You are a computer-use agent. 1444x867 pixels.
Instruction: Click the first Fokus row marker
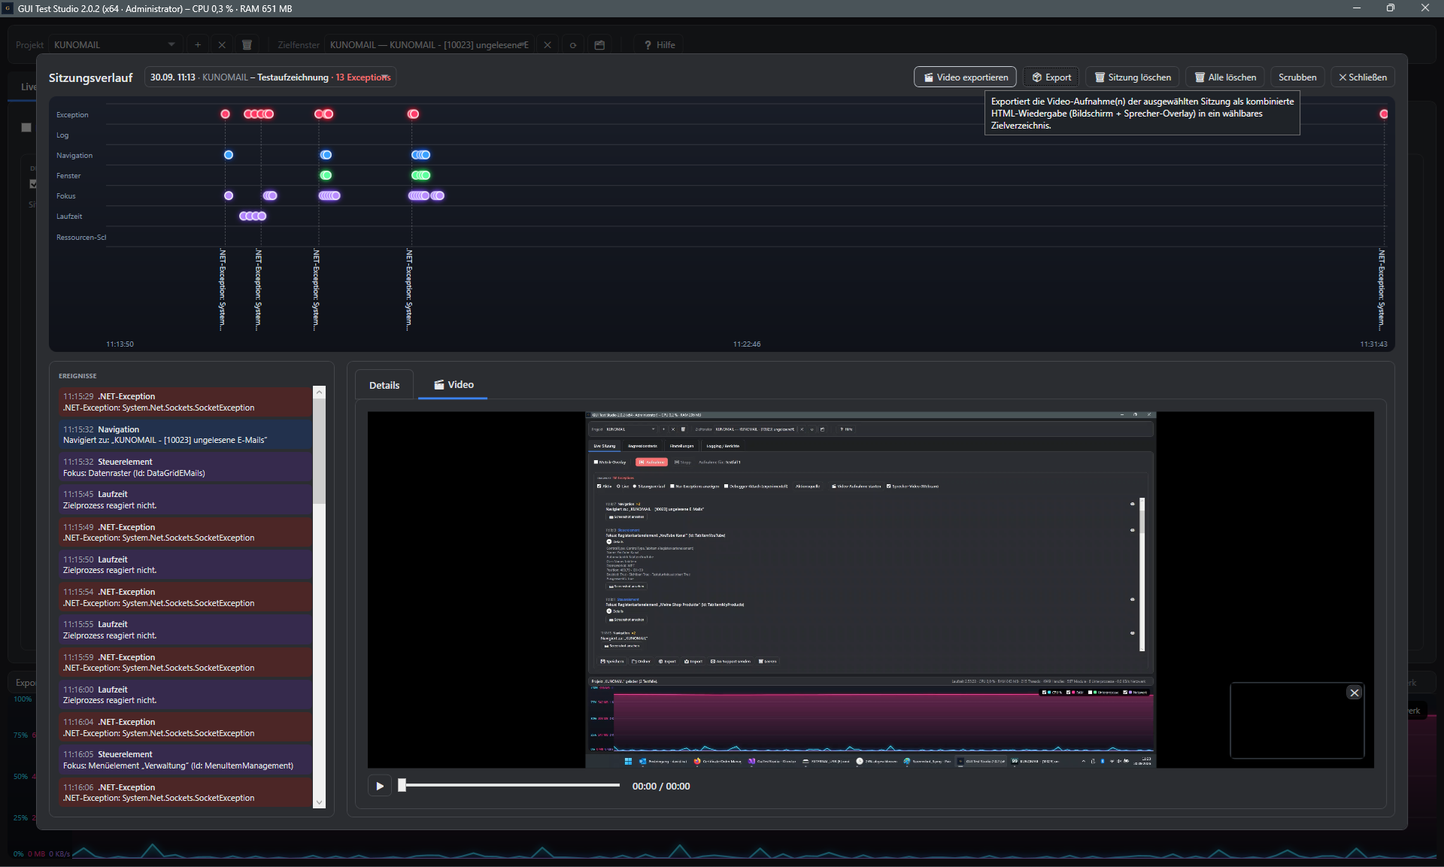coord(229,196)
